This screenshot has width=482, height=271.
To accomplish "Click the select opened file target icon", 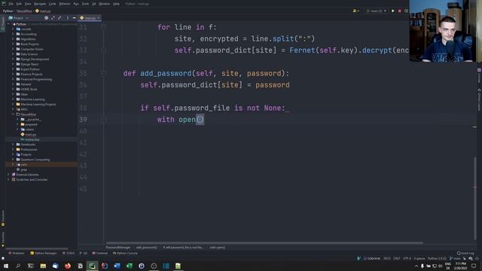I will pyautogui.click(x=47, y=18).
